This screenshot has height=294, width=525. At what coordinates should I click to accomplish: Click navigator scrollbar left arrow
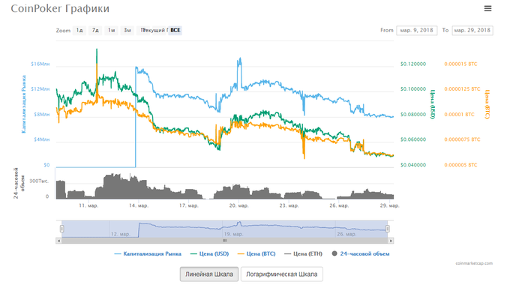pos(59,241)
